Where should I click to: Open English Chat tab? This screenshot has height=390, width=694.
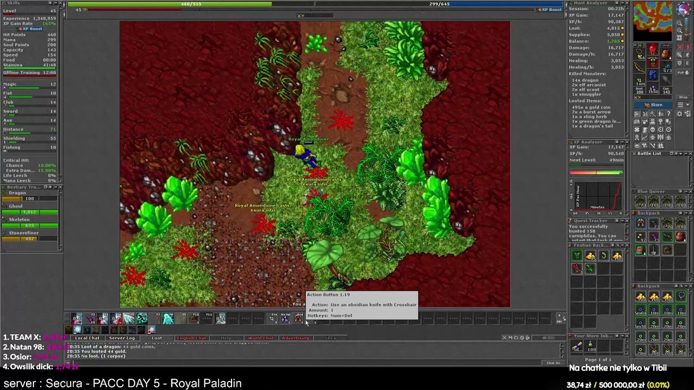191,338
